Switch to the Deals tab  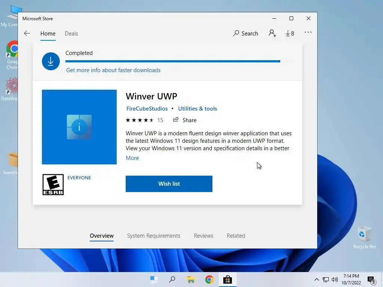tap(71, 33)
